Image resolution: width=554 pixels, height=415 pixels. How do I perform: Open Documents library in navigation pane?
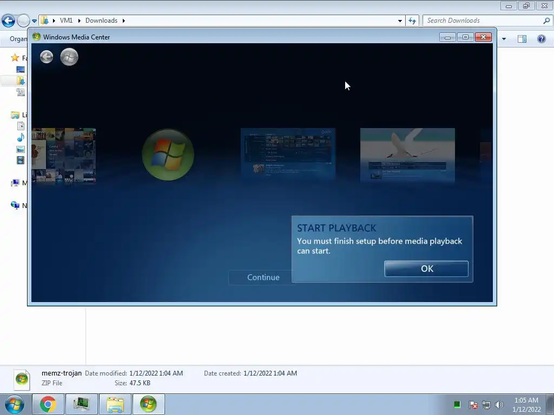(21, 126)
